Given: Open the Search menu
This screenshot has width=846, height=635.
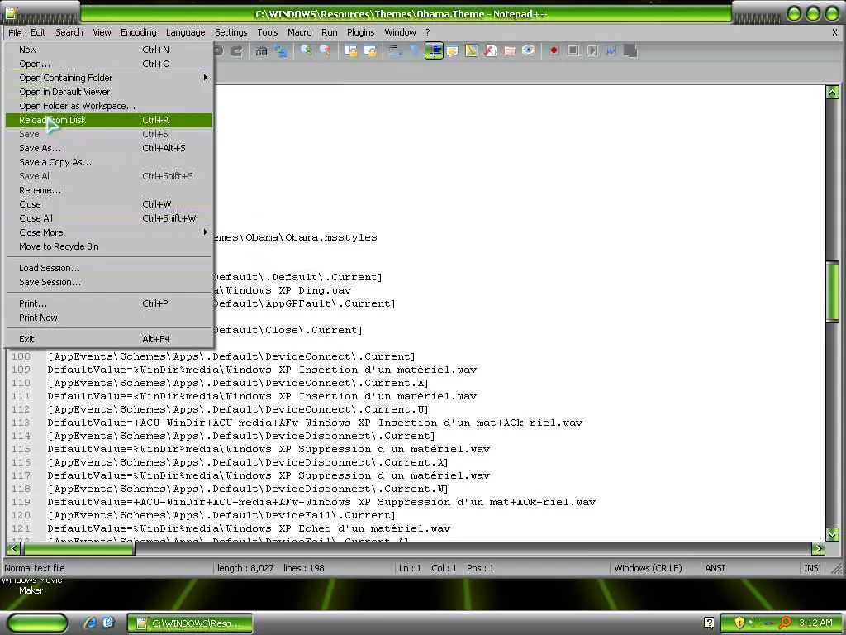Looking at the screenshot, I should (69, 32).
